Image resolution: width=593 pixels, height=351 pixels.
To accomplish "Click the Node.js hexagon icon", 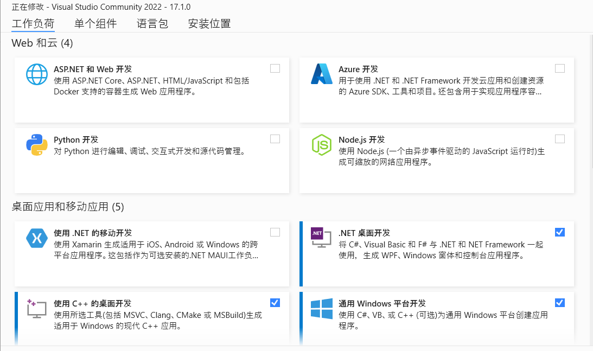I will (x=321, y=145).
